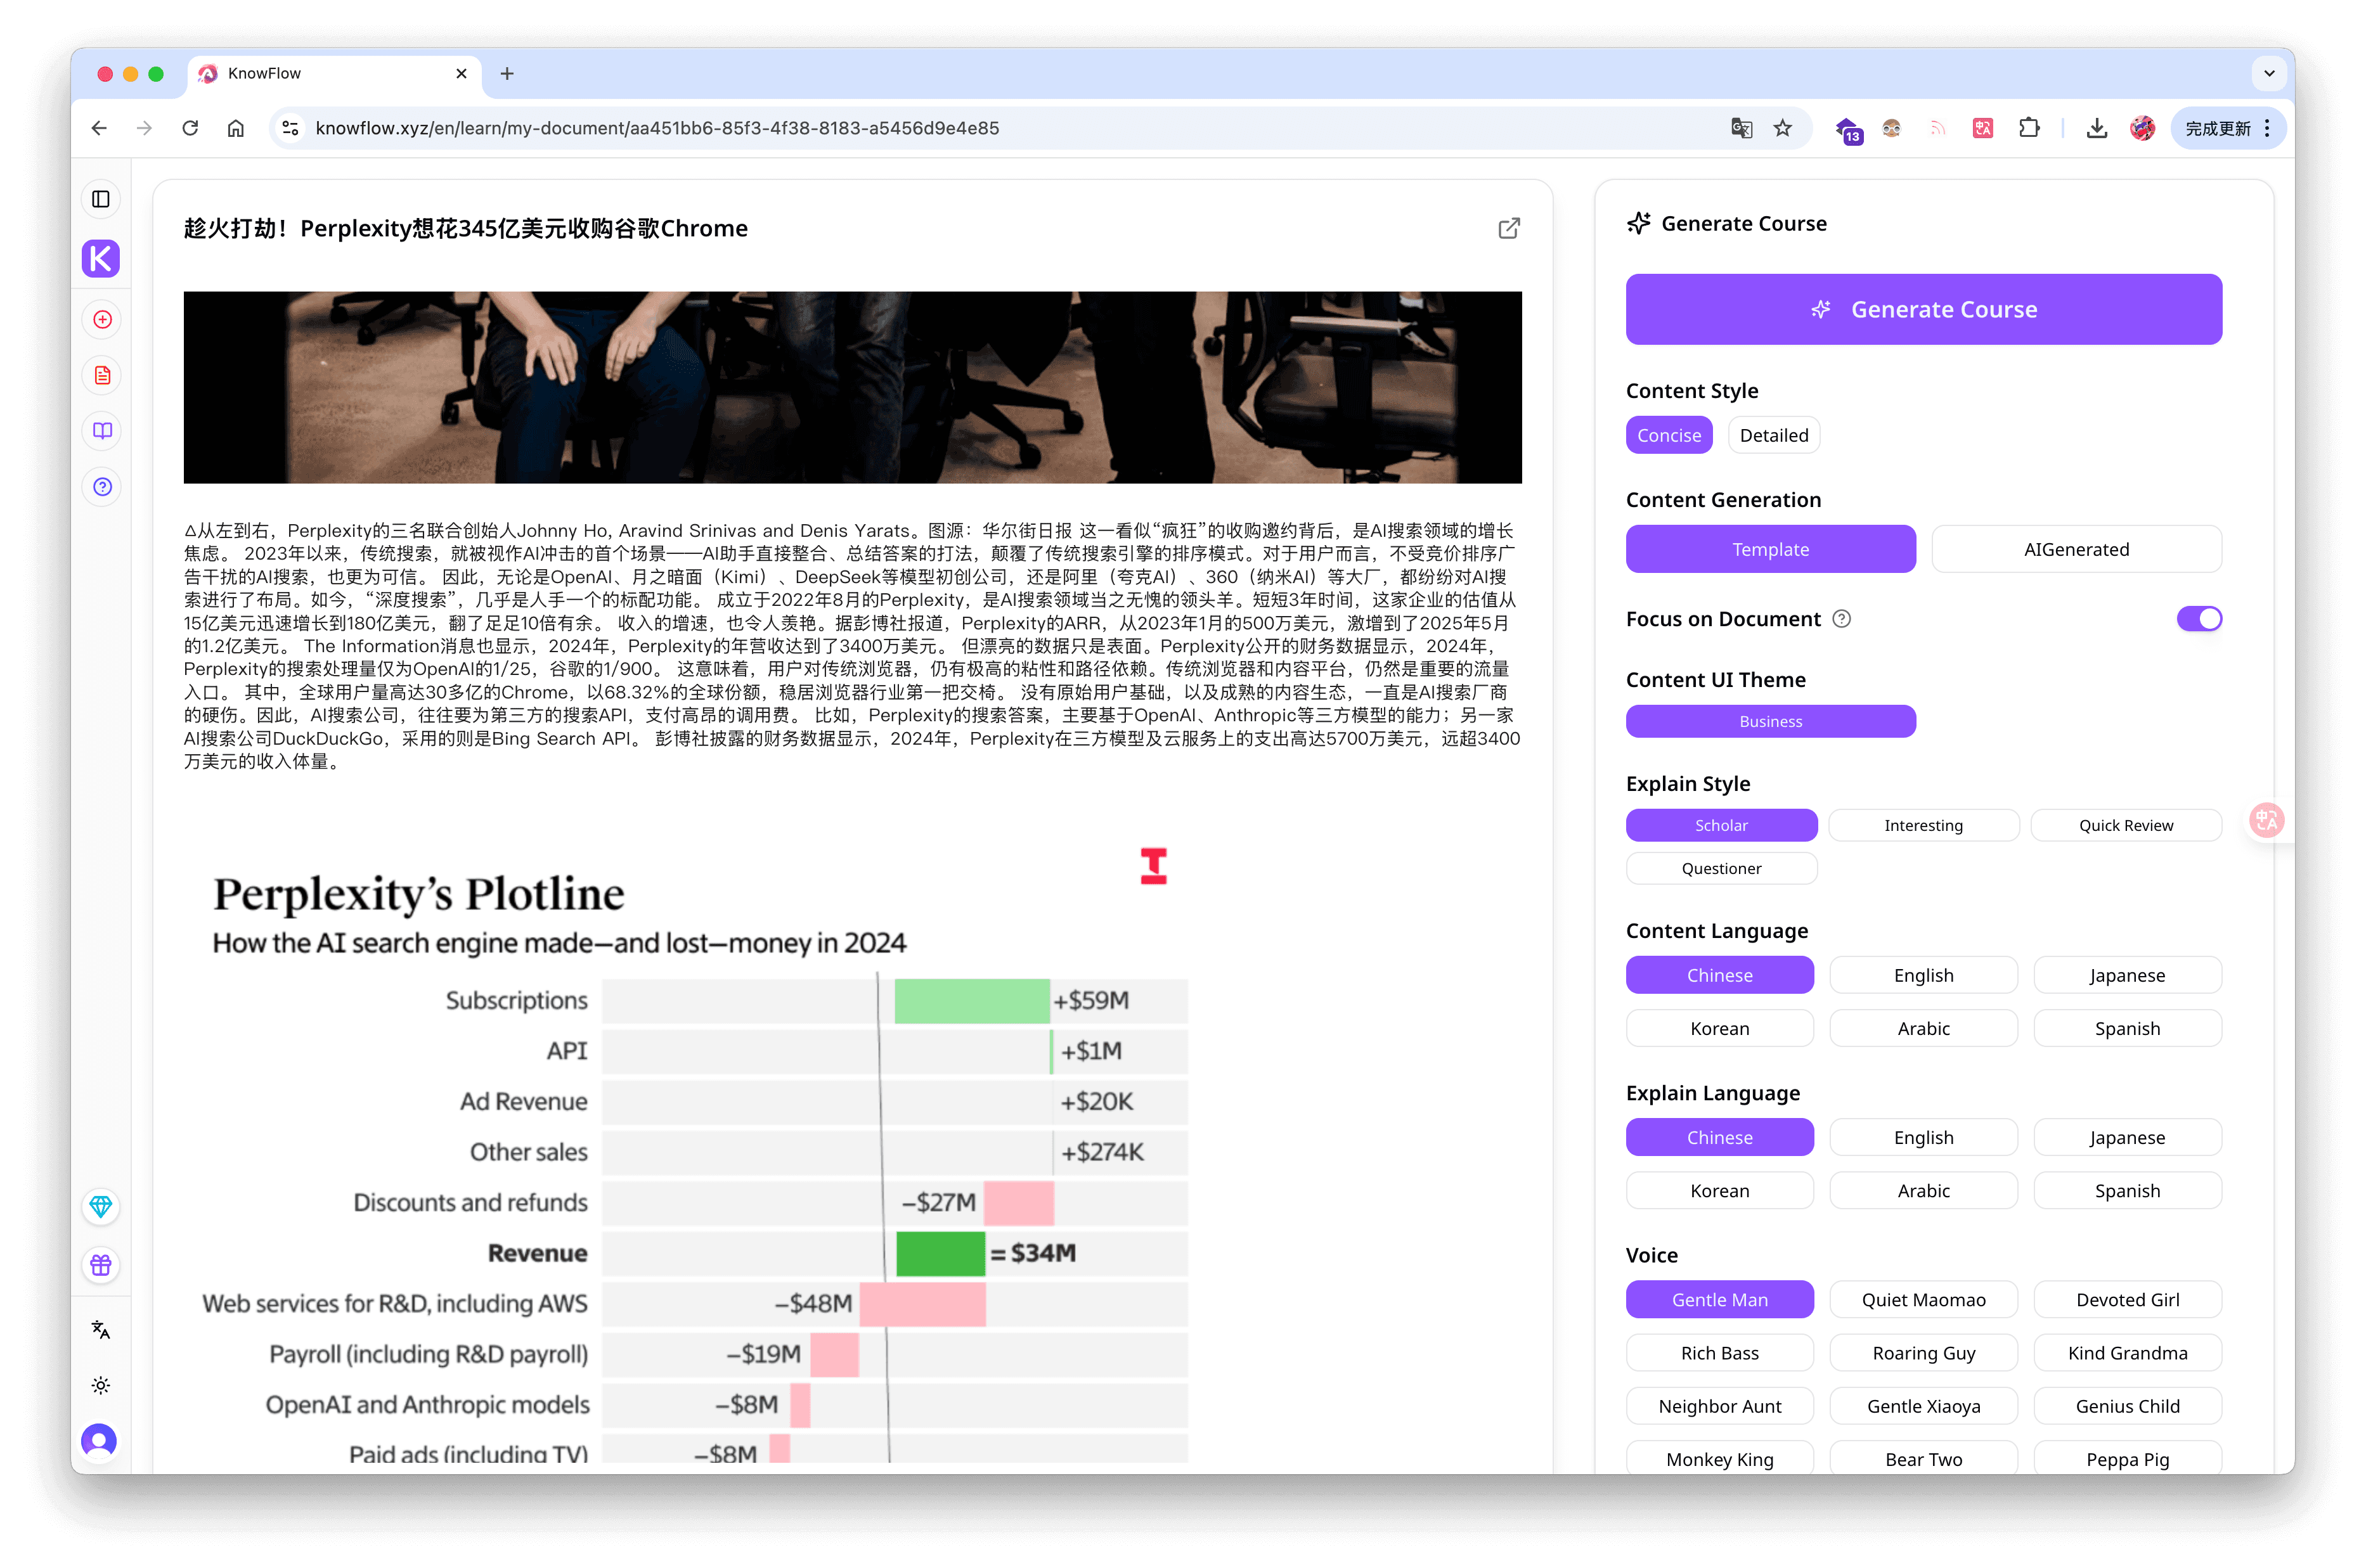Select Quick Review explain style
Screen dimensions: 2366x1568
[2126, 825]
